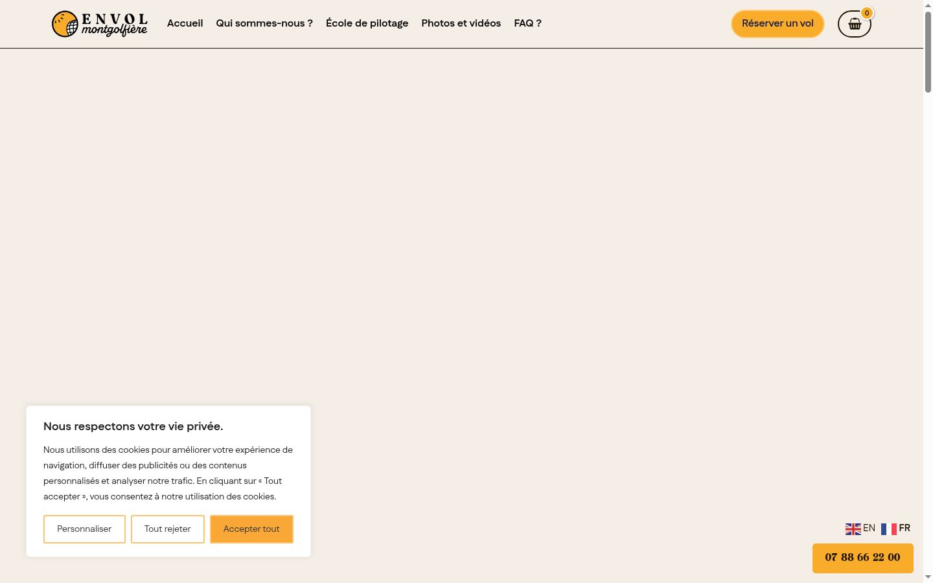Open the Qui sommes-nous ? menu item
The image size is (933, 583).
[264, 23]
